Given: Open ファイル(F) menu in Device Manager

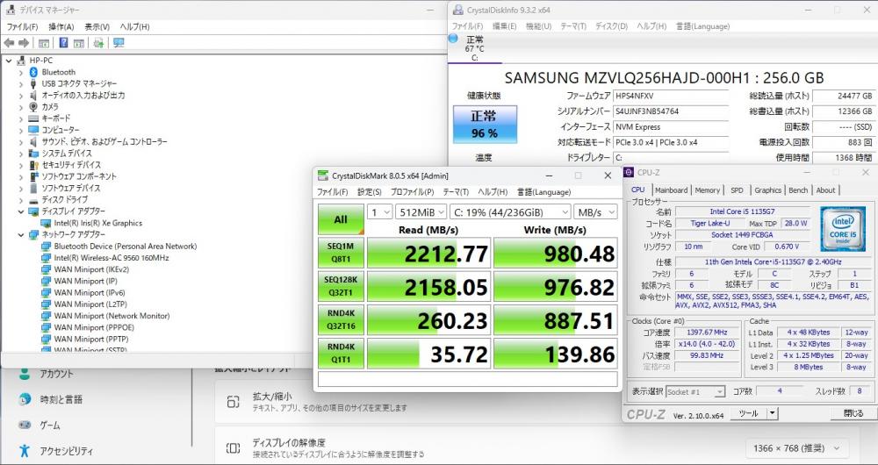Looking at the screenshot, I should (x=23, y=27).
